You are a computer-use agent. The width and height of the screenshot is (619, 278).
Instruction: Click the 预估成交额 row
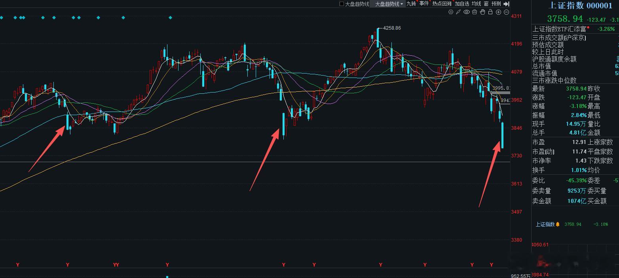click(x=575, y=45)
